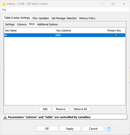Confirm the dialog with OK
This screenshot has width=130, height=135.
tap(47, 129)
